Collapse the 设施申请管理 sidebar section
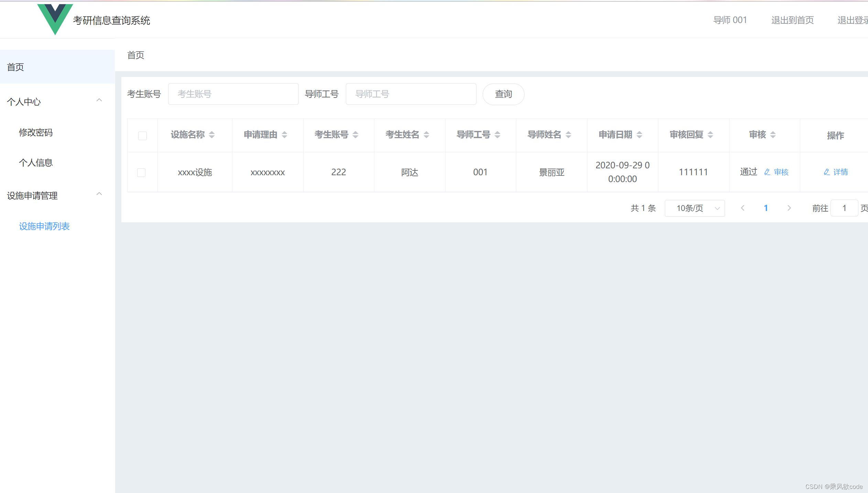 [99, 194]
